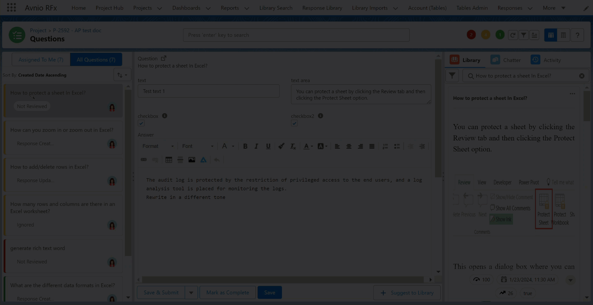Screen dimensions: 593x305
Task: Open the More navigation menu
Action: pos(554,8)
